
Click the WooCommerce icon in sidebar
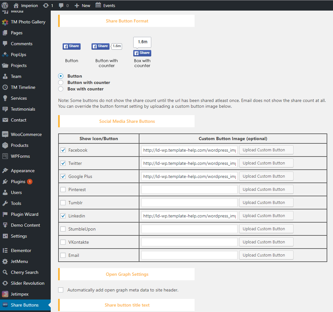point(5,135)
